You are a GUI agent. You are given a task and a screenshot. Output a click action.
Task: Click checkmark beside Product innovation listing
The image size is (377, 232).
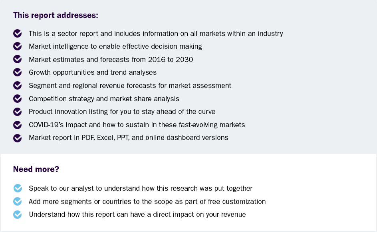click(x=18, y=112)
